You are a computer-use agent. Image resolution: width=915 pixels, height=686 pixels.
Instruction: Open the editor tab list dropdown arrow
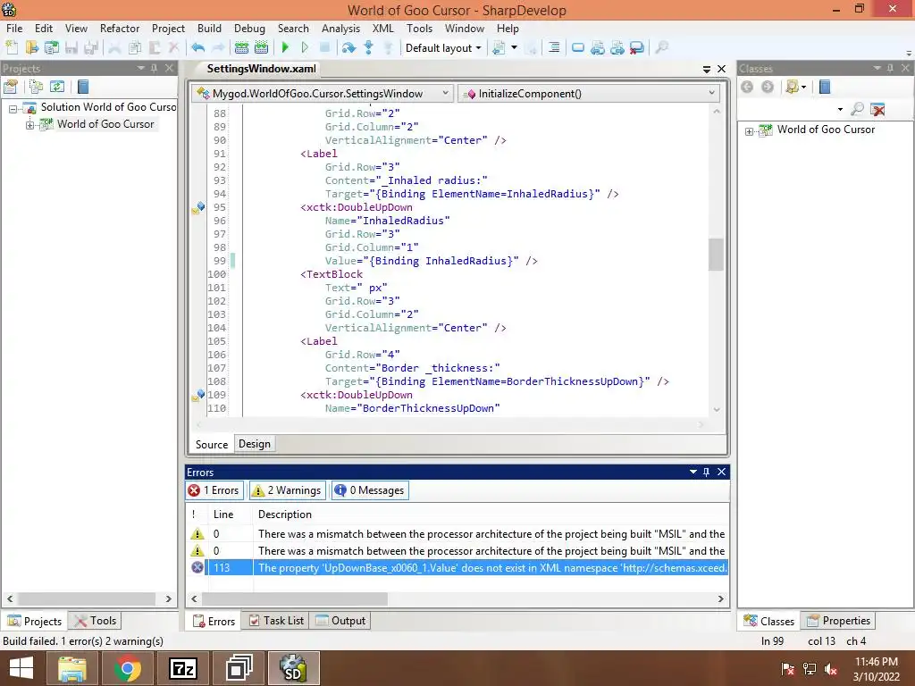click(x=707, y=69)
